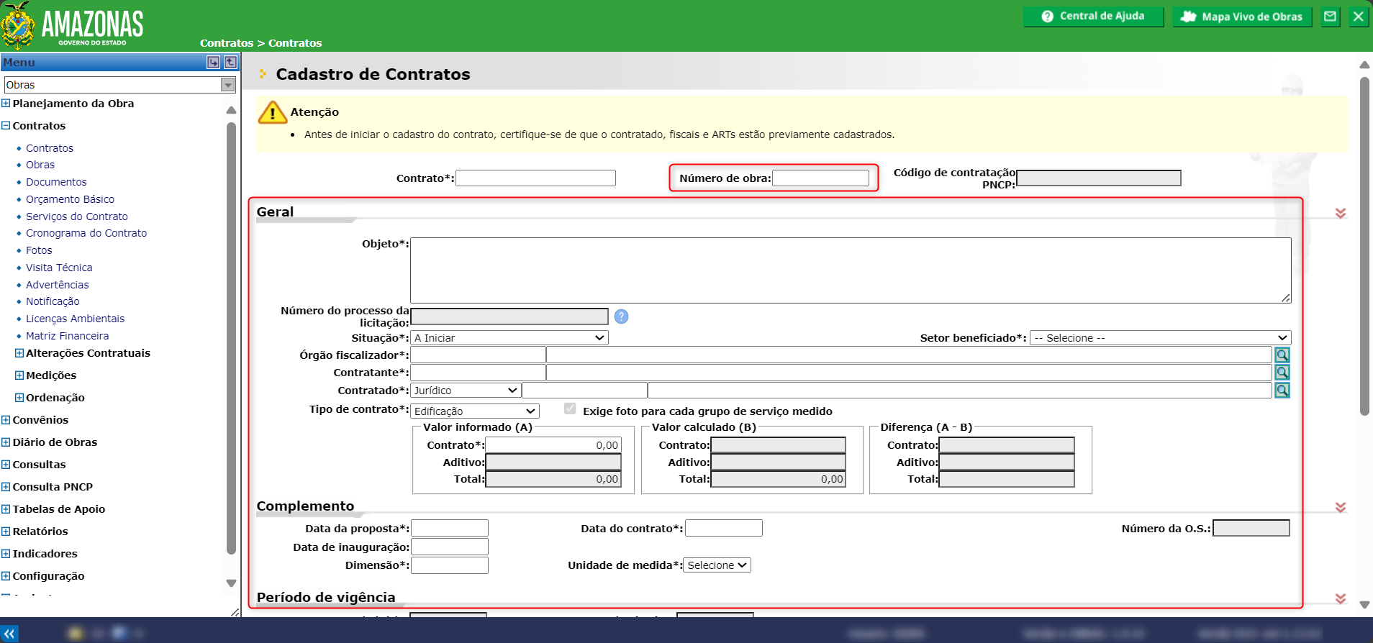The height and width of the screenshot is (643, 1373).
Task: Click the Órgão fiscalizador code field
Action: [x=478, y=355]
